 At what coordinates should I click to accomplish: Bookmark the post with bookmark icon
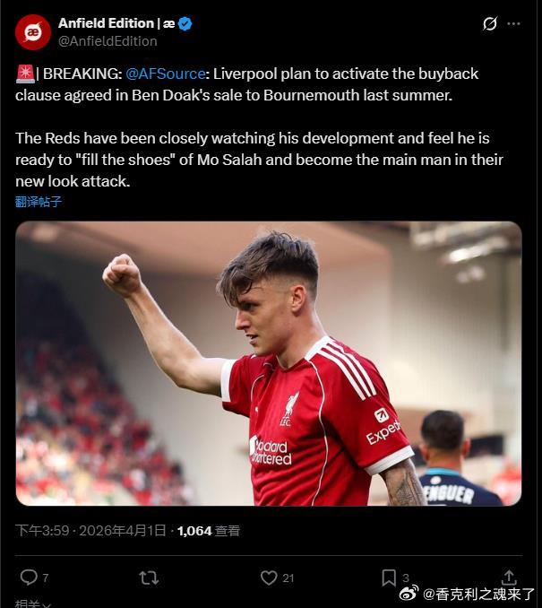tap(389, 578)
